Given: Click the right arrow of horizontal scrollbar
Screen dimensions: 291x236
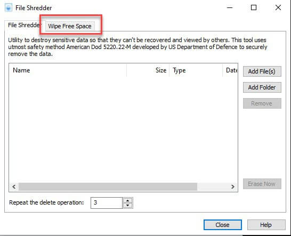Looking at the screenshot, I should [x=233, y=186].
